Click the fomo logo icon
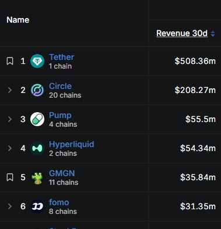 [x=37, y=206]
